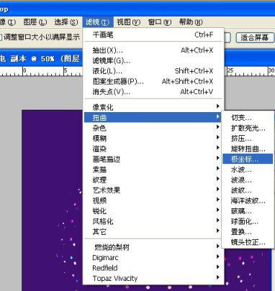Image resolution: width=275 pixels, height=291 pixels.
Task: Open 滤镜库(G)... from the menu
Action: point(153,61)
